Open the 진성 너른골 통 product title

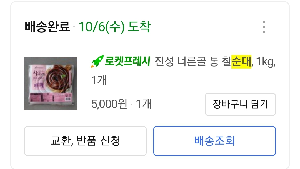coord(189,62)
